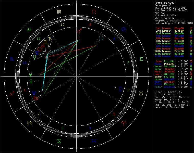Click the yellow Saturn glyph inside the wheel
Screen dimensions: 194x153
coord(50,39)
